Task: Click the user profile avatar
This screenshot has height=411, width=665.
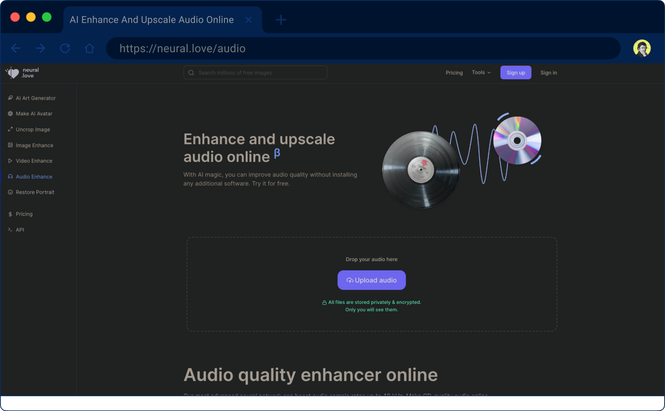Action: [x=642, y=48]
